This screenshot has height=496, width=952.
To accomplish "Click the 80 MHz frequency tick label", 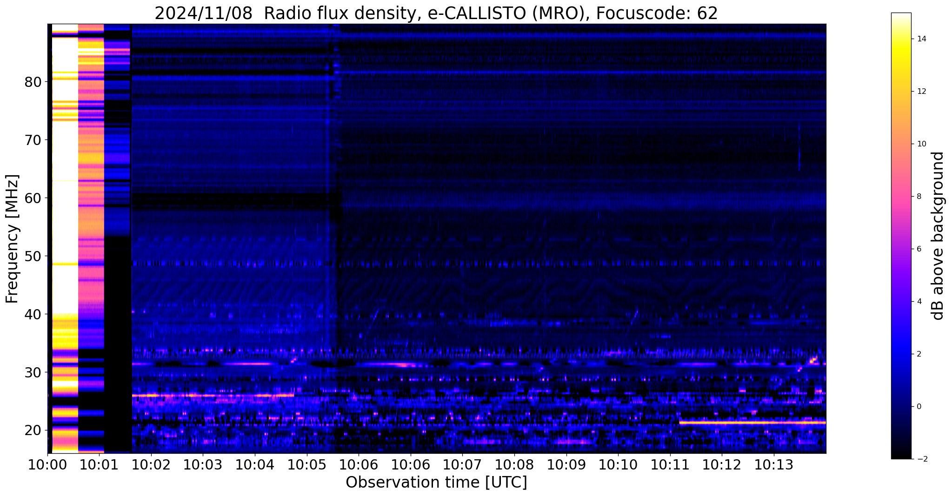I will point(33,82).
